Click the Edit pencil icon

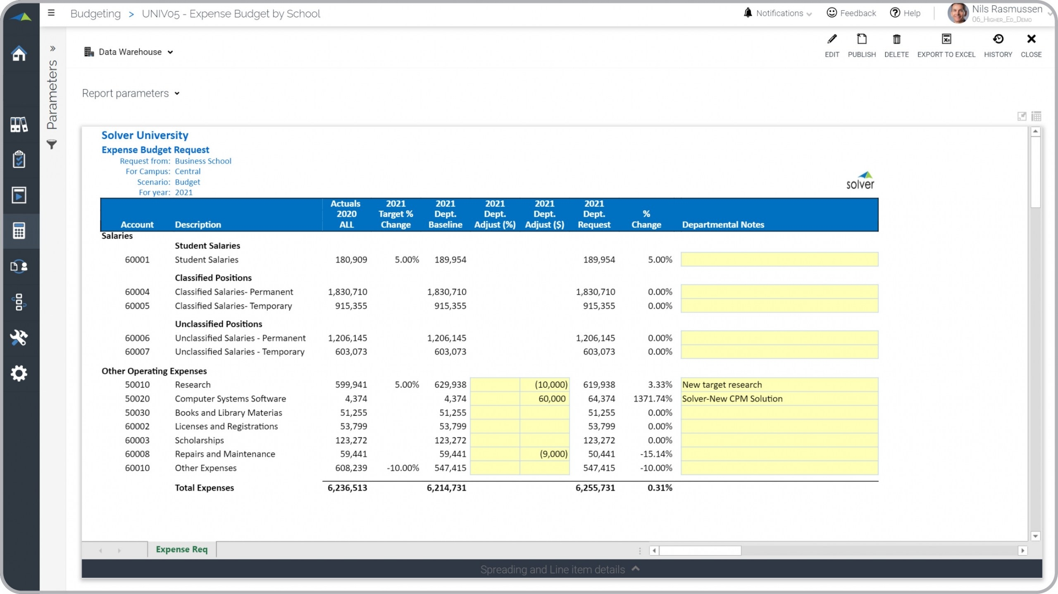click(832, 40)
